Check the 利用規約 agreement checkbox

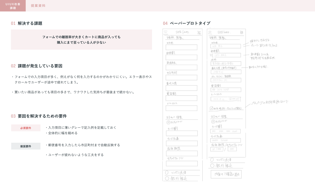(211, 108)
